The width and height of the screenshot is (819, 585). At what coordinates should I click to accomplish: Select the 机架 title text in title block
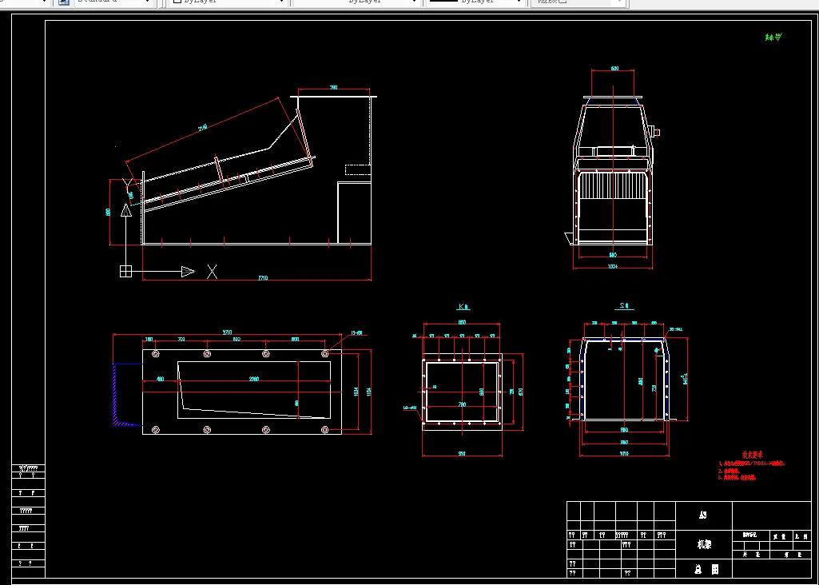coord(704,544)
